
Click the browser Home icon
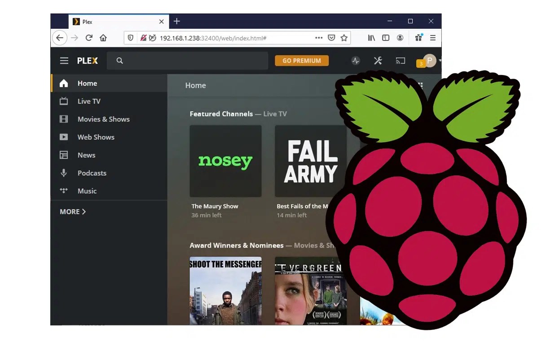click(103, 38)
